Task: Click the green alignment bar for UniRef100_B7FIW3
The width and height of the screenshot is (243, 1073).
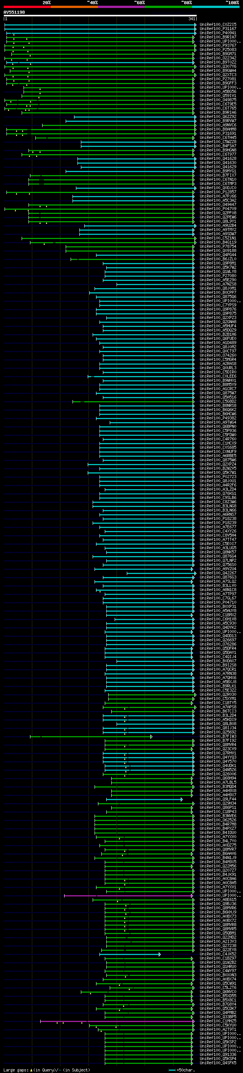Action: pos(91,737)
